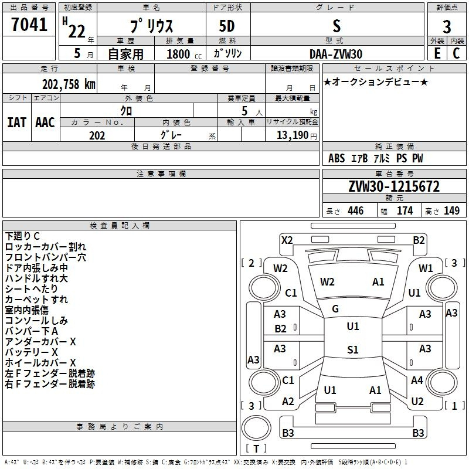Screen dimensions: 469x469
Task: Click the A4 mark near rear-right wheel
Action: pos(417,380)
